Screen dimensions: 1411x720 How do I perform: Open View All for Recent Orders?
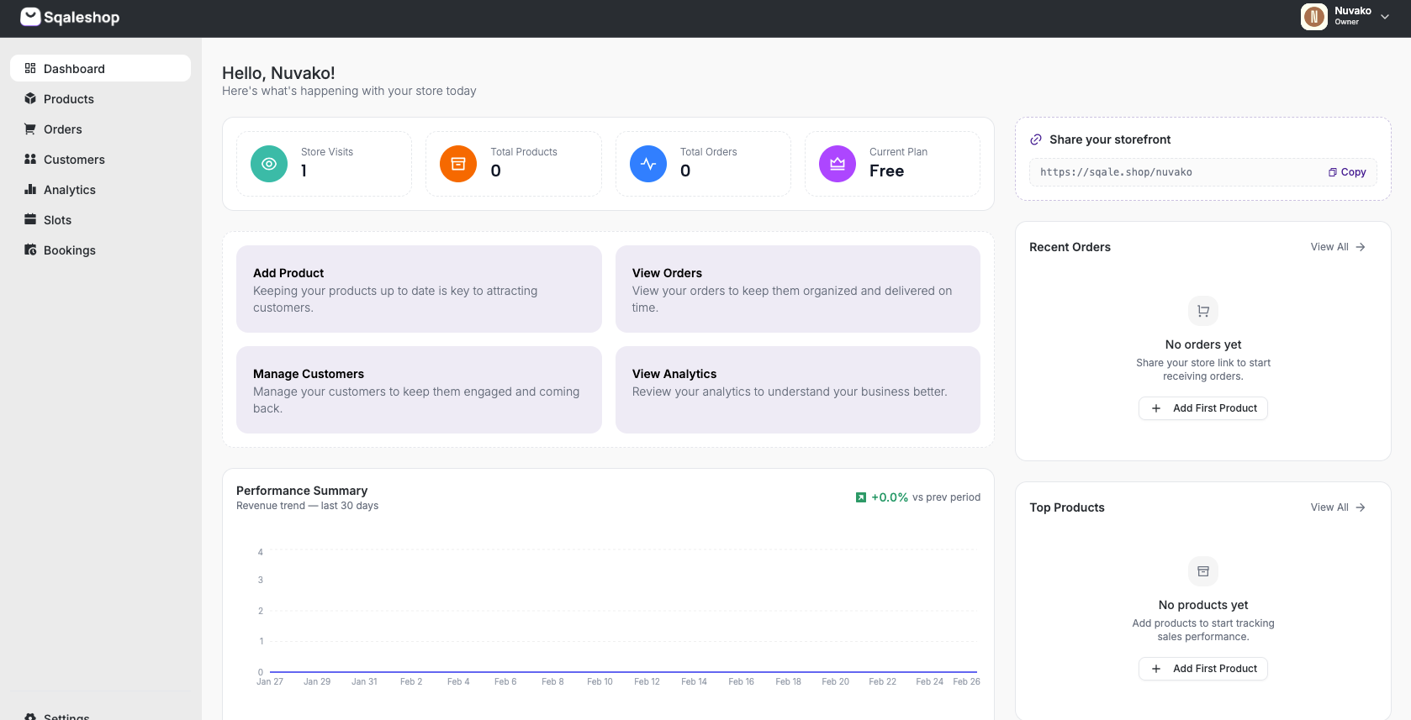click(x=1337, y=247)
